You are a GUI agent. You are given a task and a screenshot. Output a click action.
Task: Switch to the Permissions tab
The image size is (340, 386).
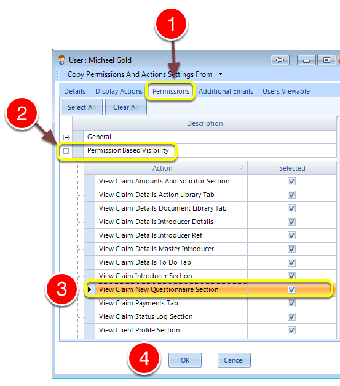point(170,91)
